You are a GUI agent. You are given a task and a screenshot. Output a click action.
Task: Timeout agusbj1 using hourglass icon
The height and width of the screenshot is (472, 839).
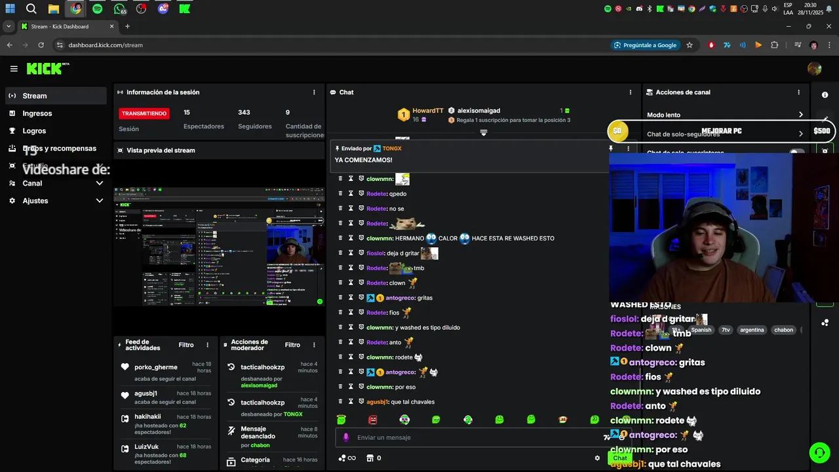[x=351, y=402]
